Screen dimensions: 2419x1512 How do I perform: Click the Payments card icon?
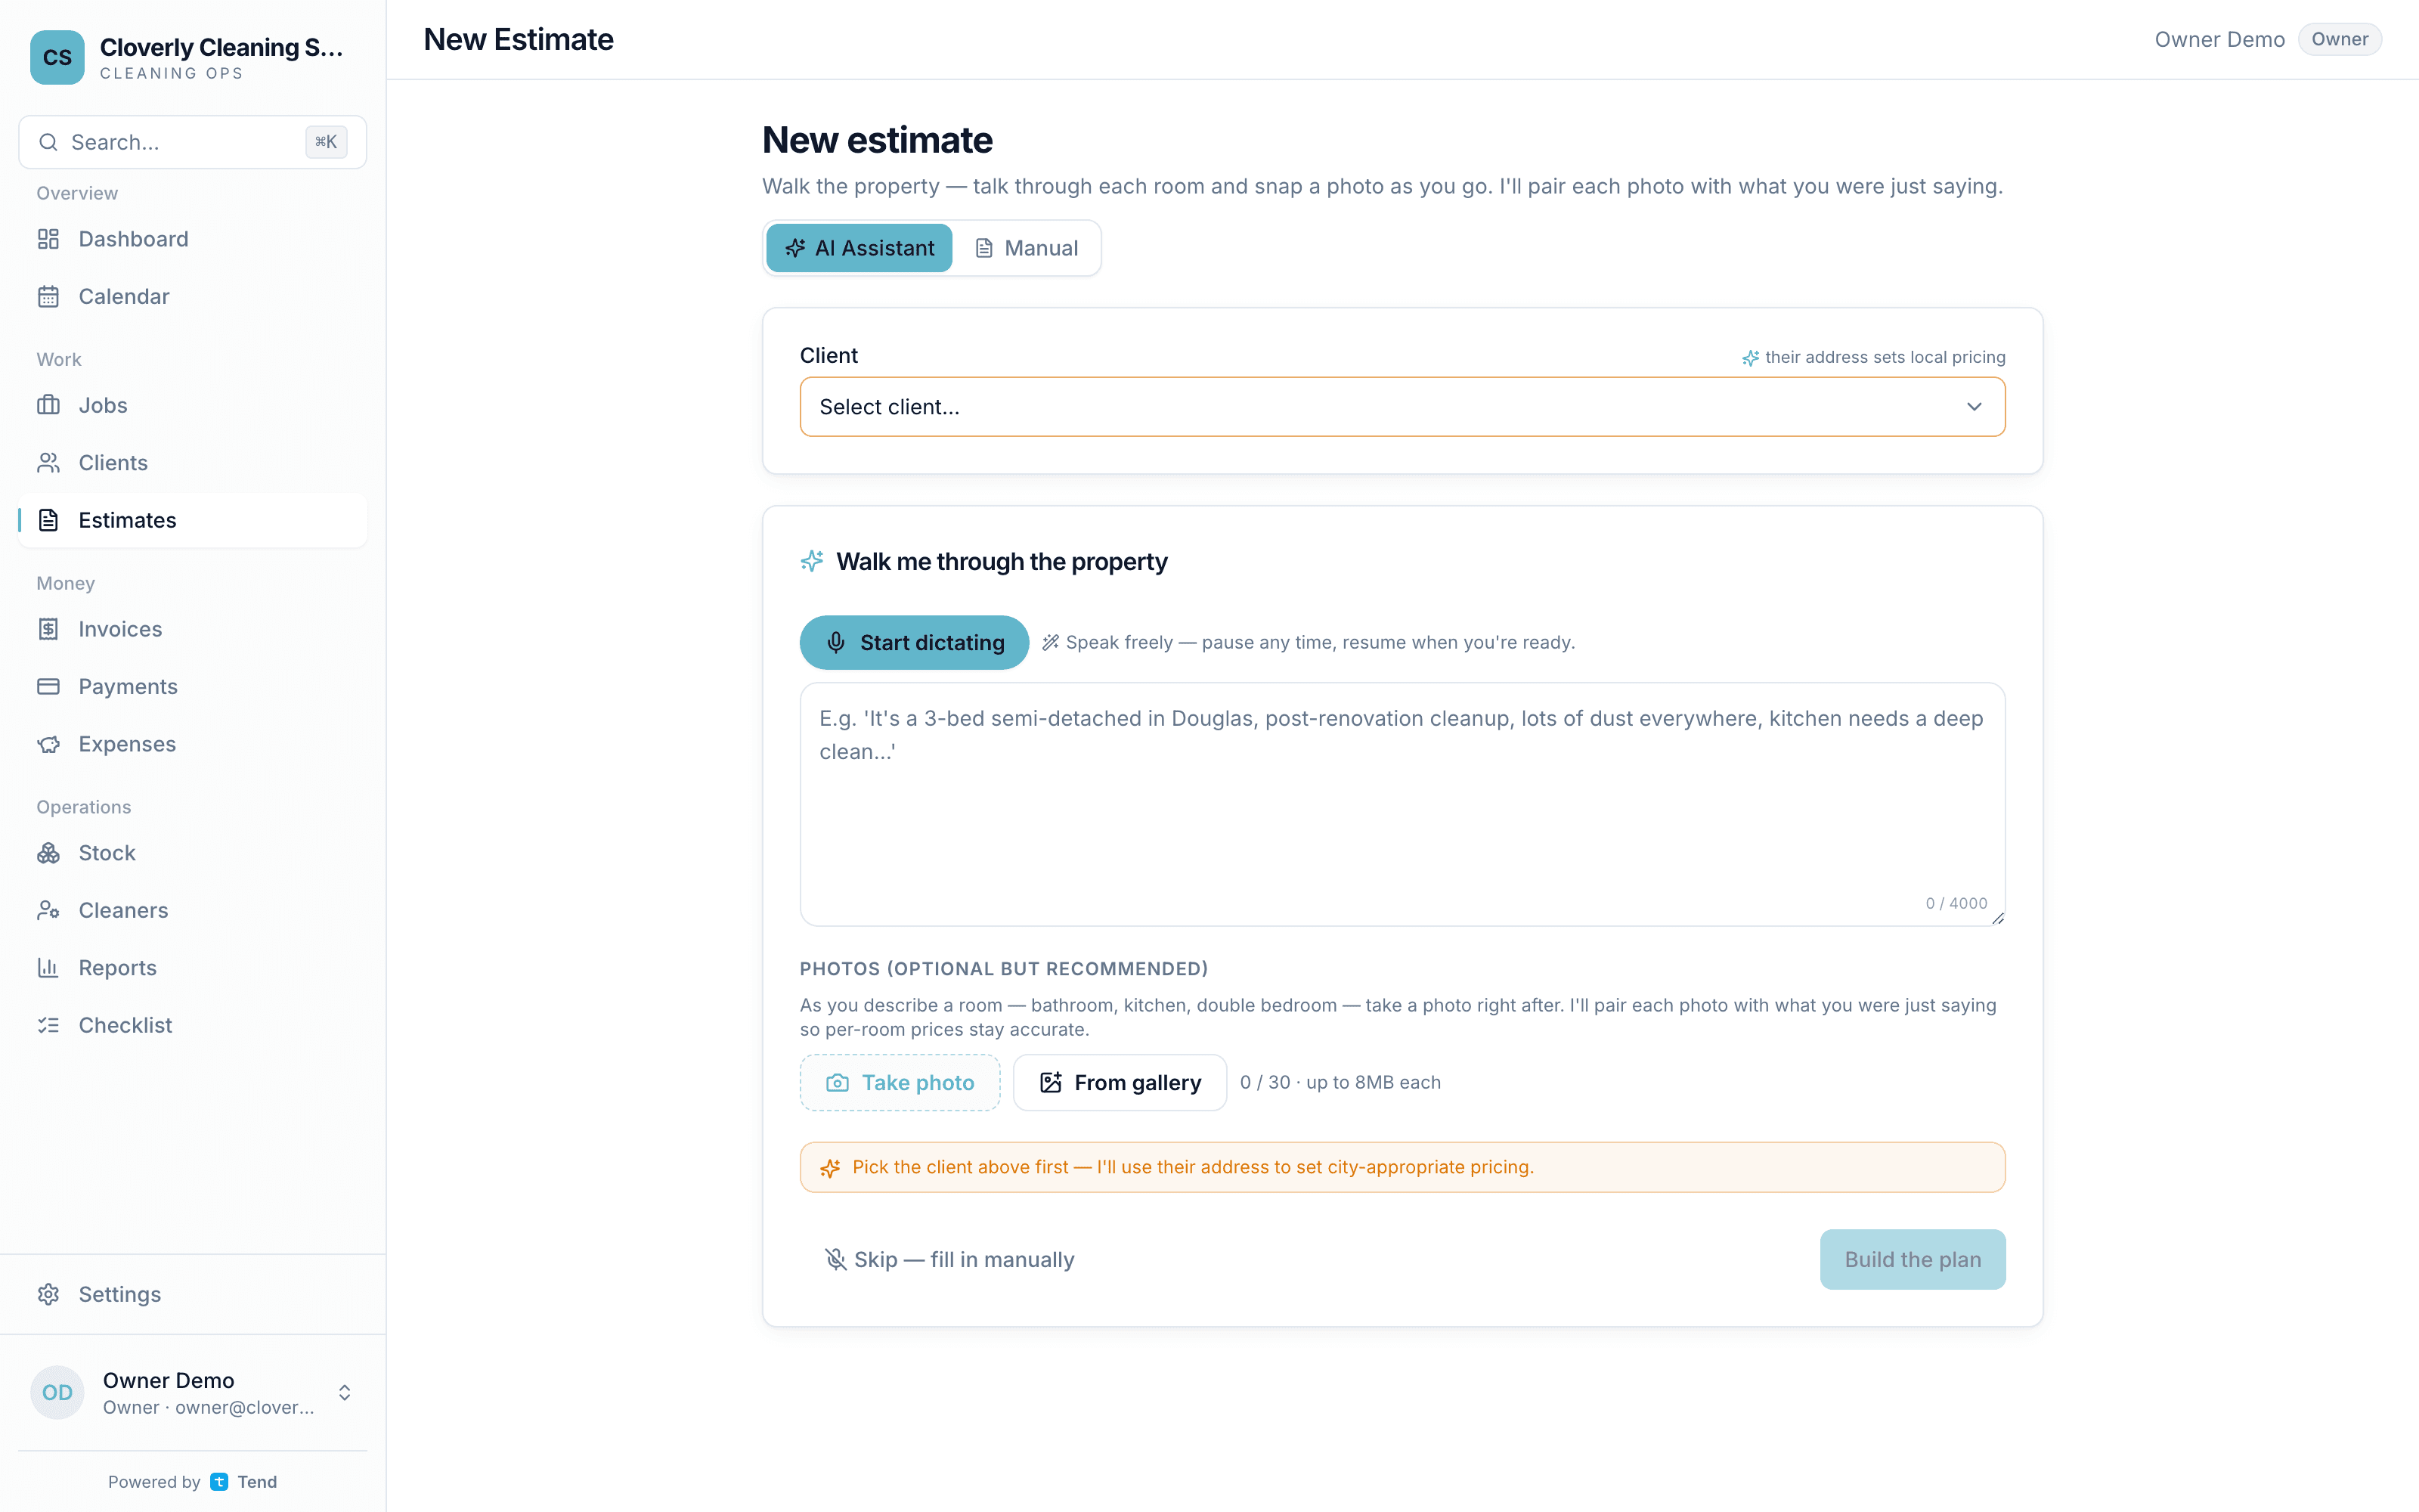(48, 686)
